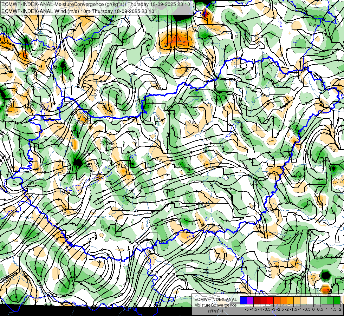Screen dimensions: 344x316
Task: Click the MoistureConvergence title line at top
Action: [x=96, y=4]
